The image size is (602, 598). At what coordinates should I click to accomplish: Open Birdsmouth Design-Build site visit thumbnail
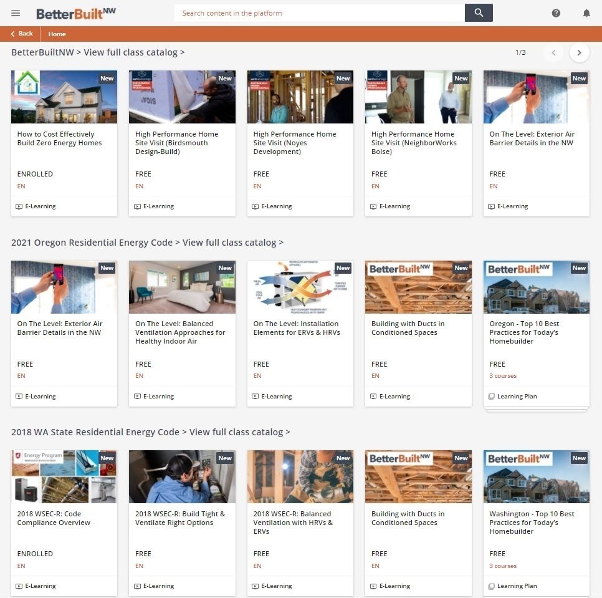[x=182, y=97]
